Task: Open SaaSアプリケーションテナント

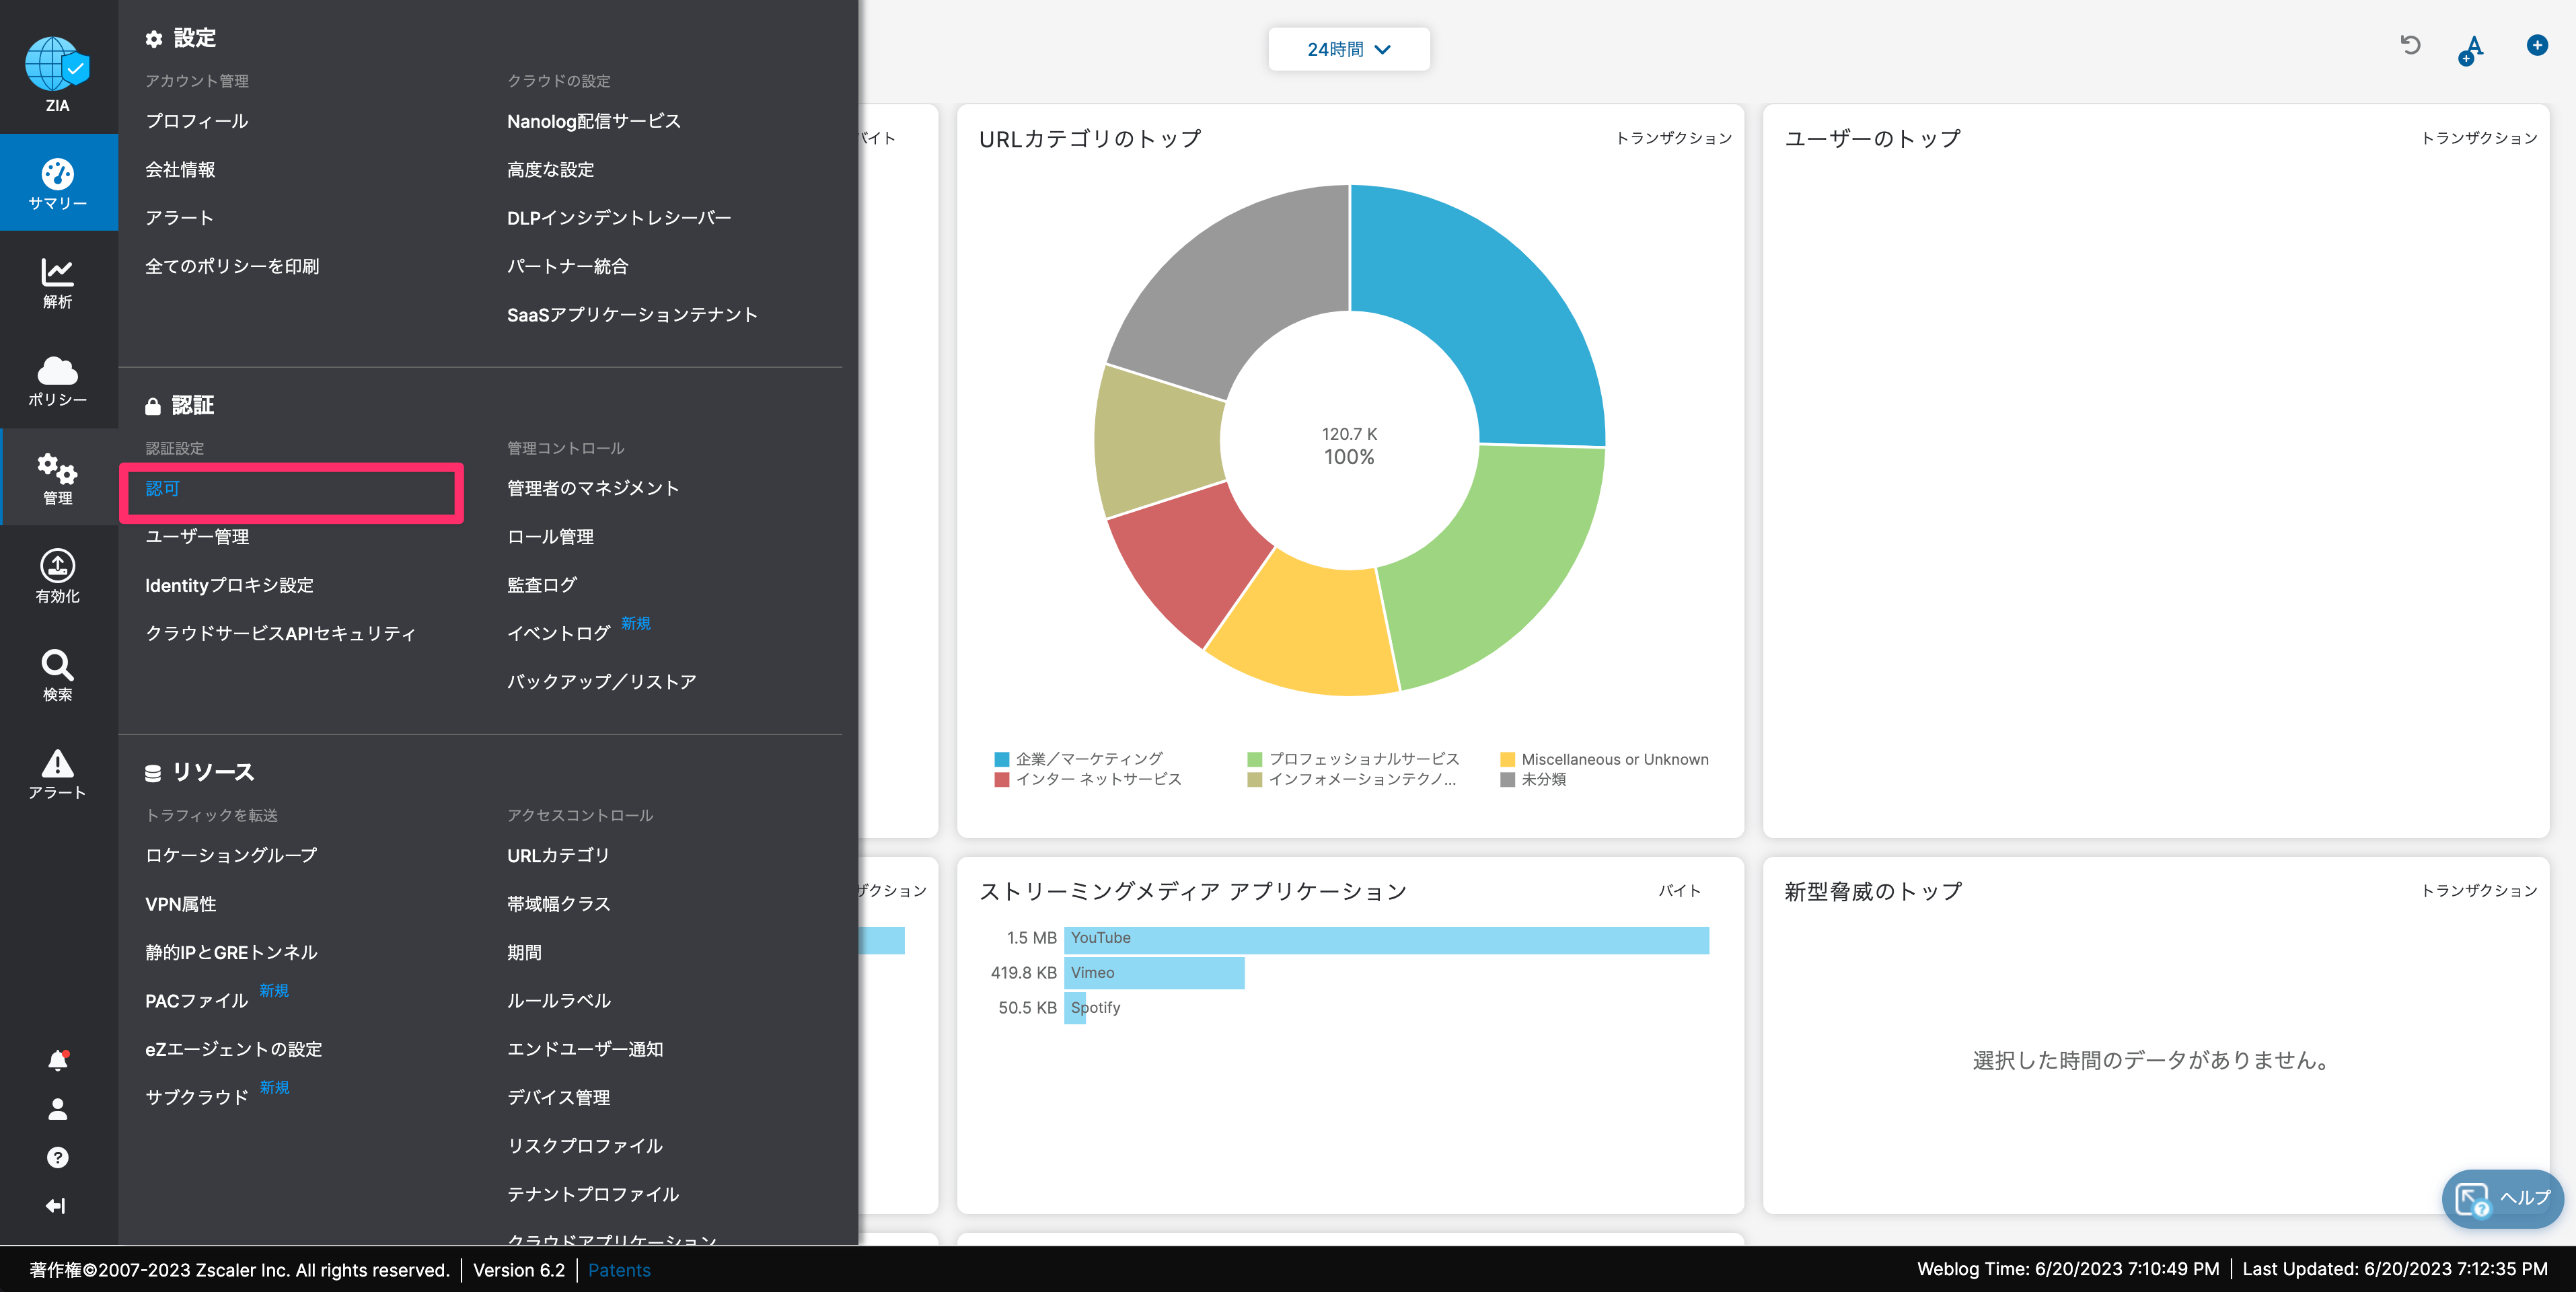Action: pyautogui.click(x=632, y=315)
